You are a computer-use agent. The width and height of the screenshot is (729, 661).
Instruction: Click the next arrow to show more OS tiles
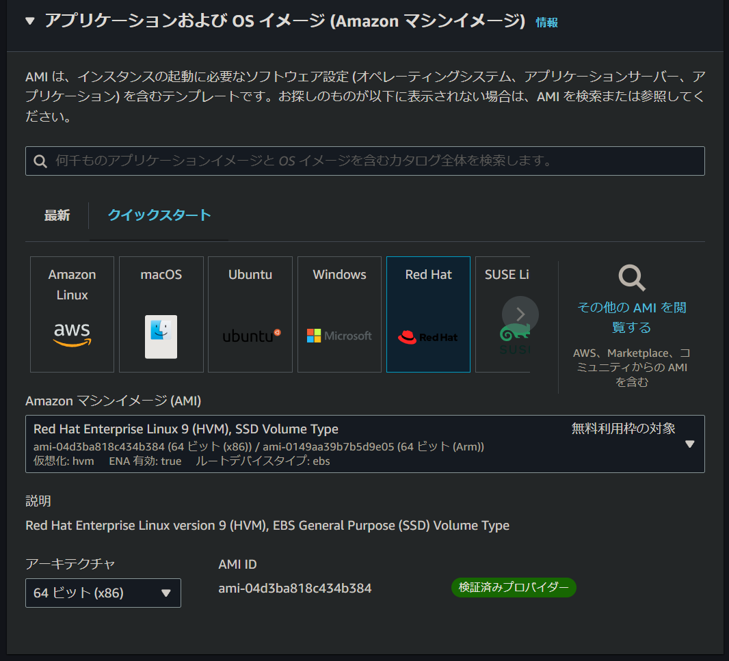pos(520,314)
